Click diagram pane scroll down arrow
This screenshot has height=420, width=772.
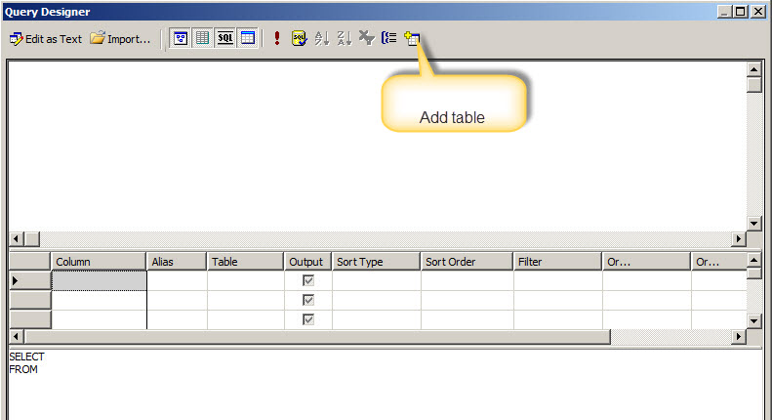pos(753,224)
